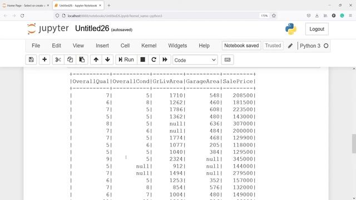Open the browser library icon
The width and height of the screenshot is (356, 200).
[325, 16]
